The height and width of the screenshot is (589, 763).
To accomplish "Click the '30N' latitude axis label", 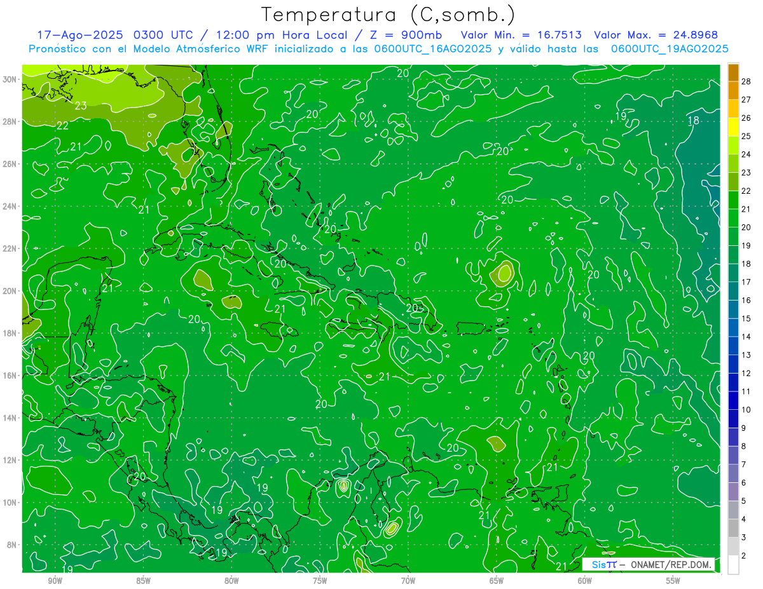I will 10,79.
